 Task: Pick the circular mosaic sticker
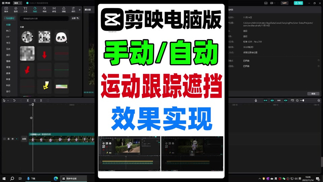[x=27, y=37]
